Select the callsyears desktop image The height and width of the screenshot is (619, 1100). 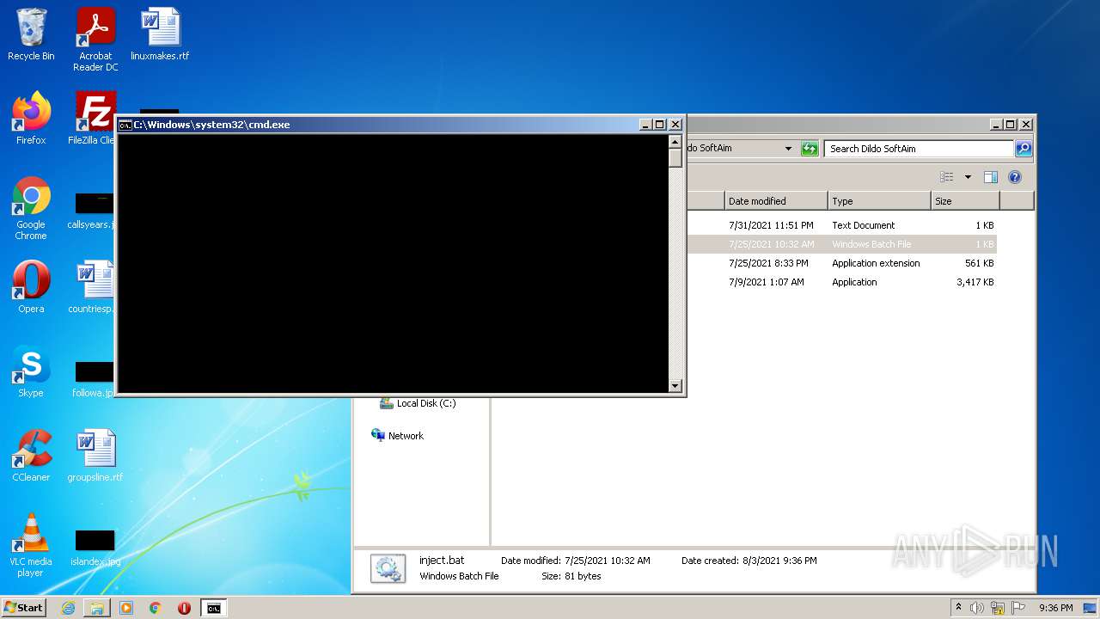click(x=93, y=210)
